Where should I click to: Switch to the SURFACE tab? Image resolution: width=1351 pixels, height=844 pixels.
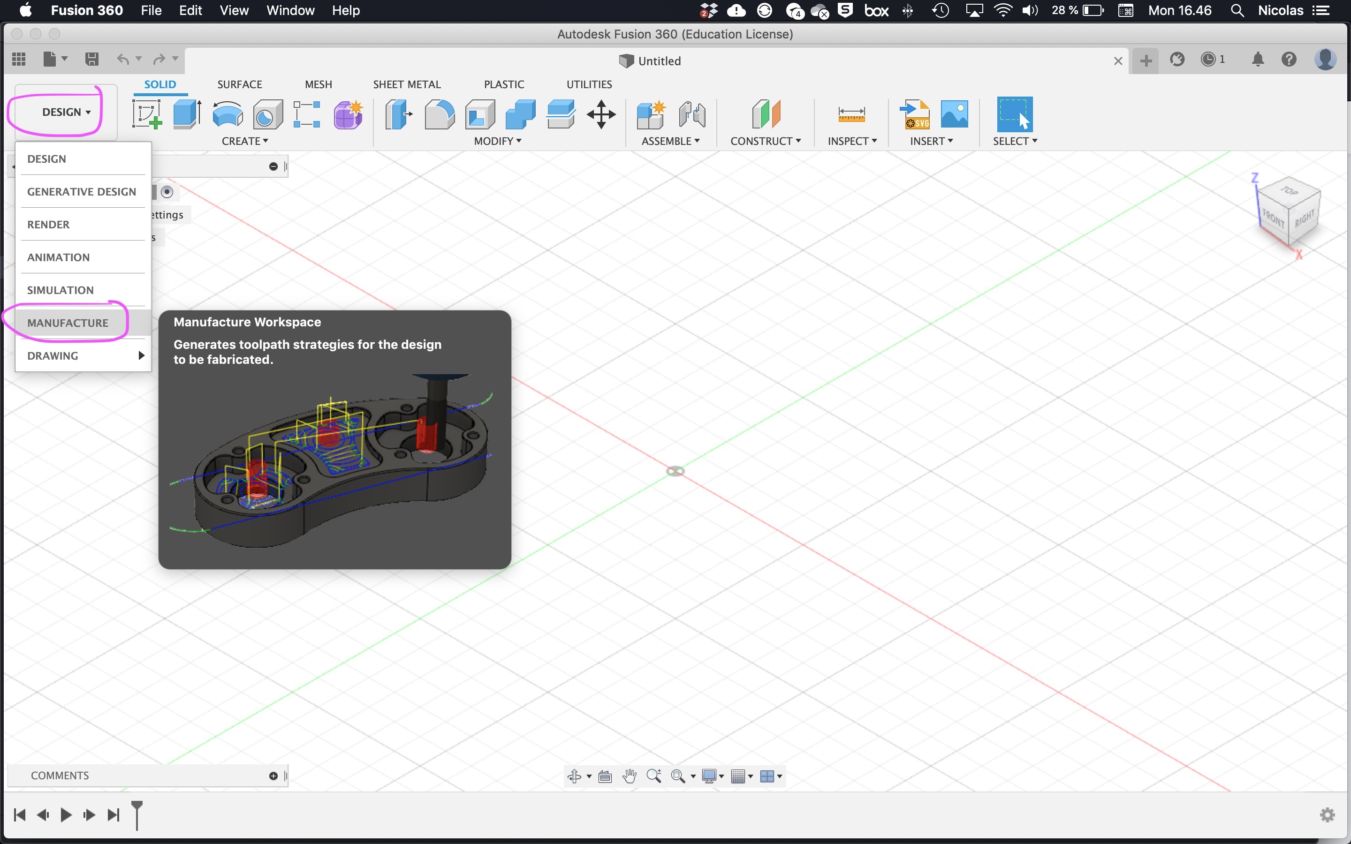point(240,84)
